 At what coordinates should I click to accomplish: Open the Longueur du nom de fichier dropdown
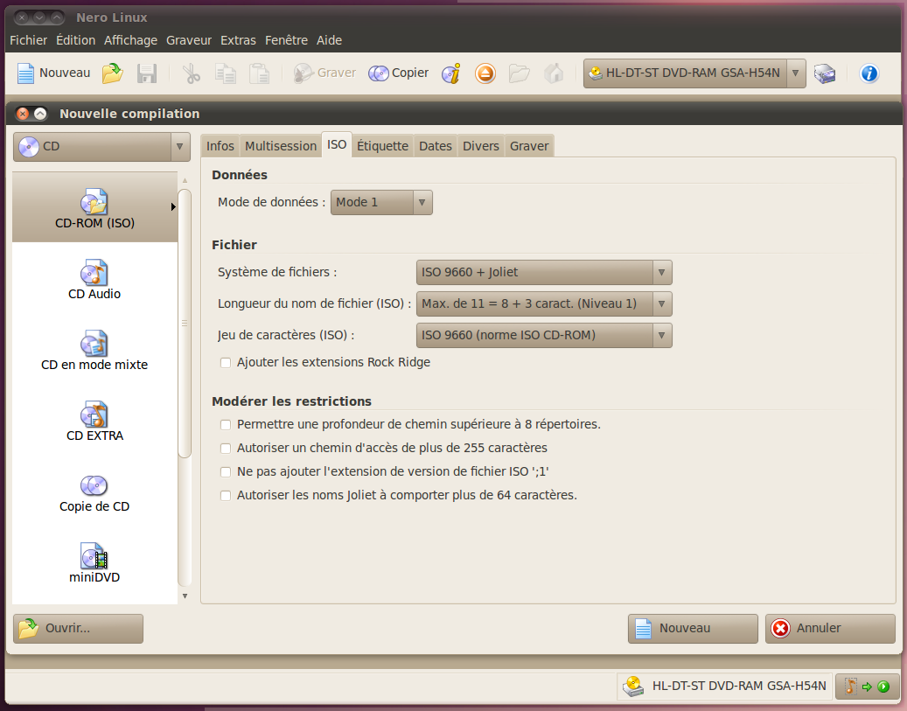(544, 303)
